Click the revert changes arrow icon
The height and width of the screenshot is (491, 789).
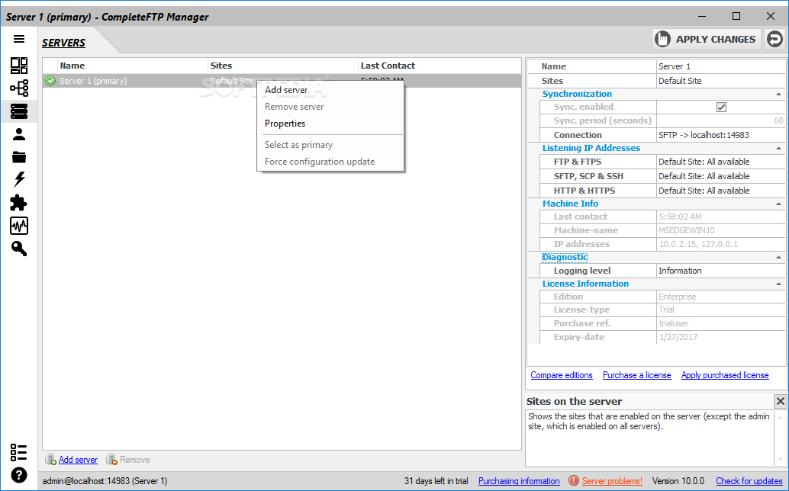click(x=775, y=39)
